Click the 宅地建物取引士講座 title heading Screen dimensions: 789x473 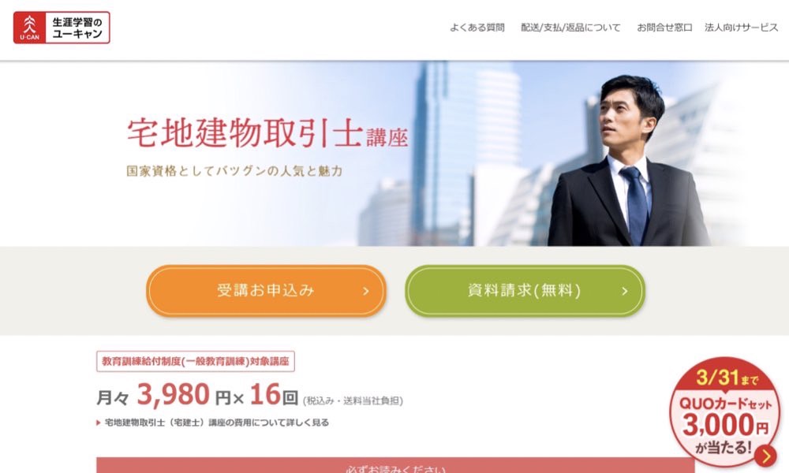click(x=267, y=133)
